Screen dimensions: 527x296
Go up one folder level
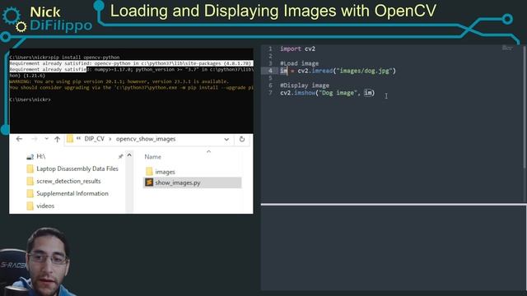[57, 139]
